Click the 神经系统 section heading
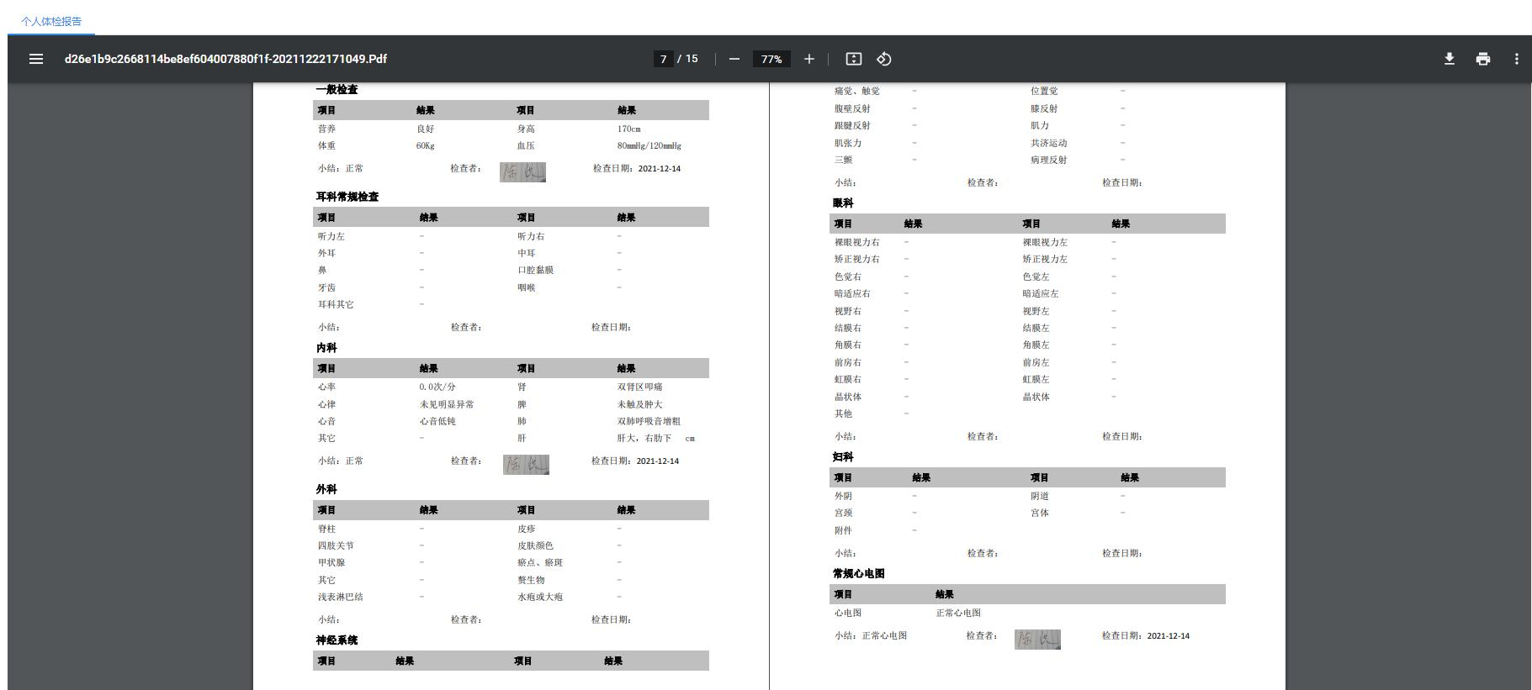Screen dimensions: 1532x690 337,640
